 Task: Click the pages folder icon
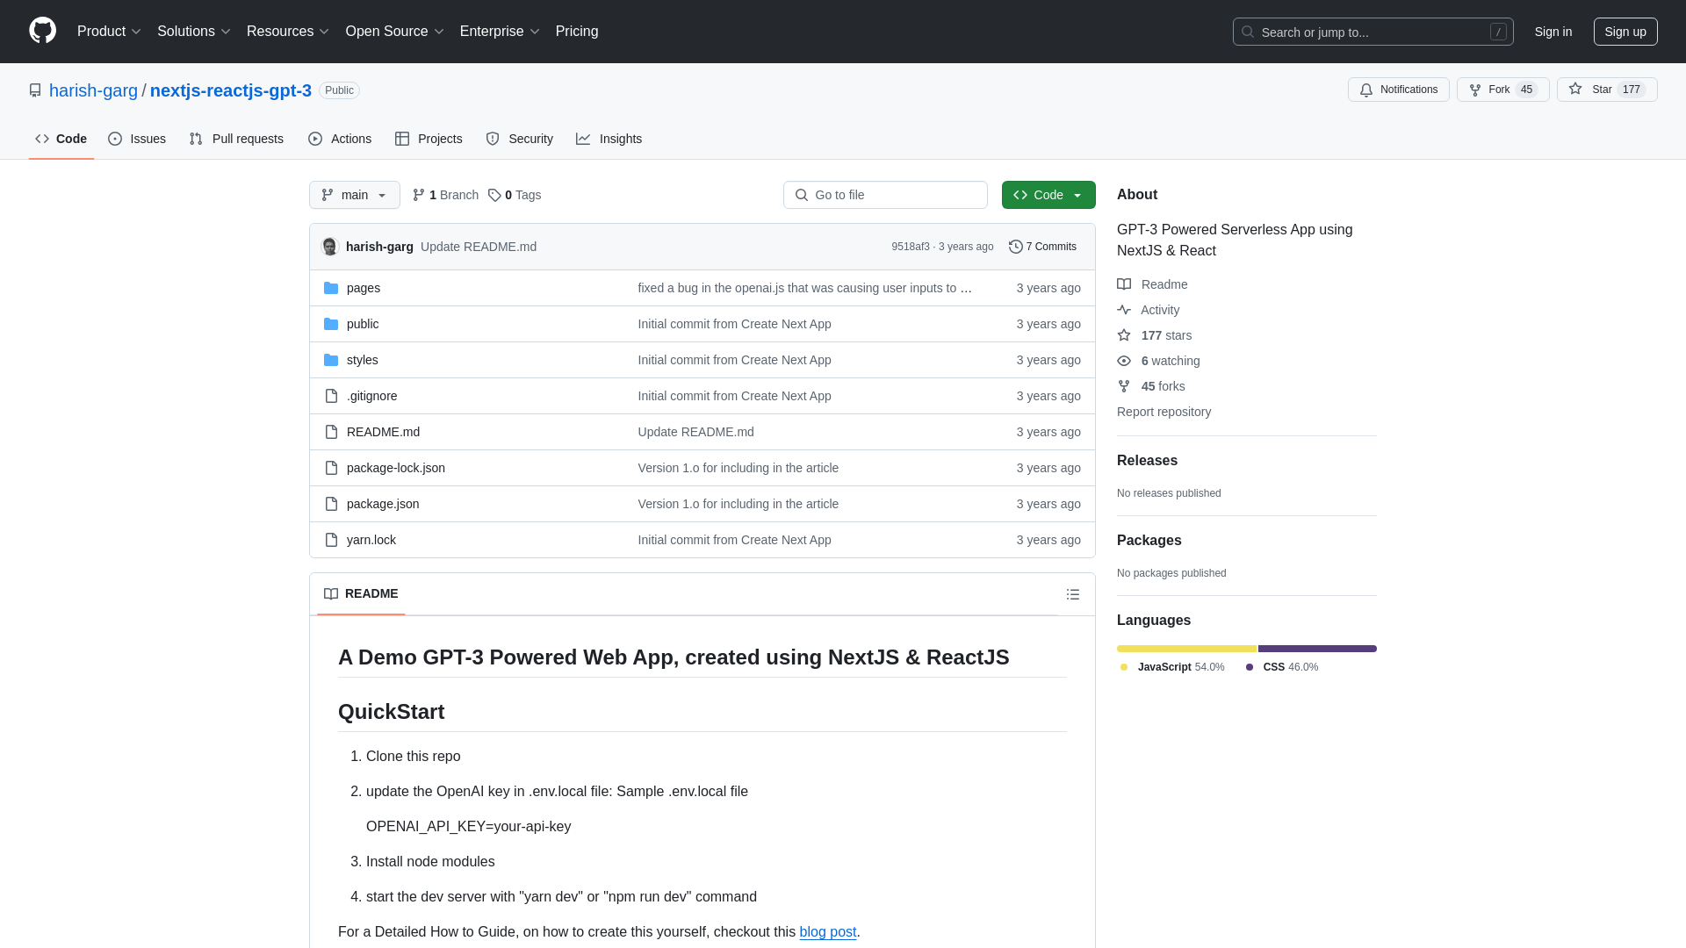tap(331, 288)
